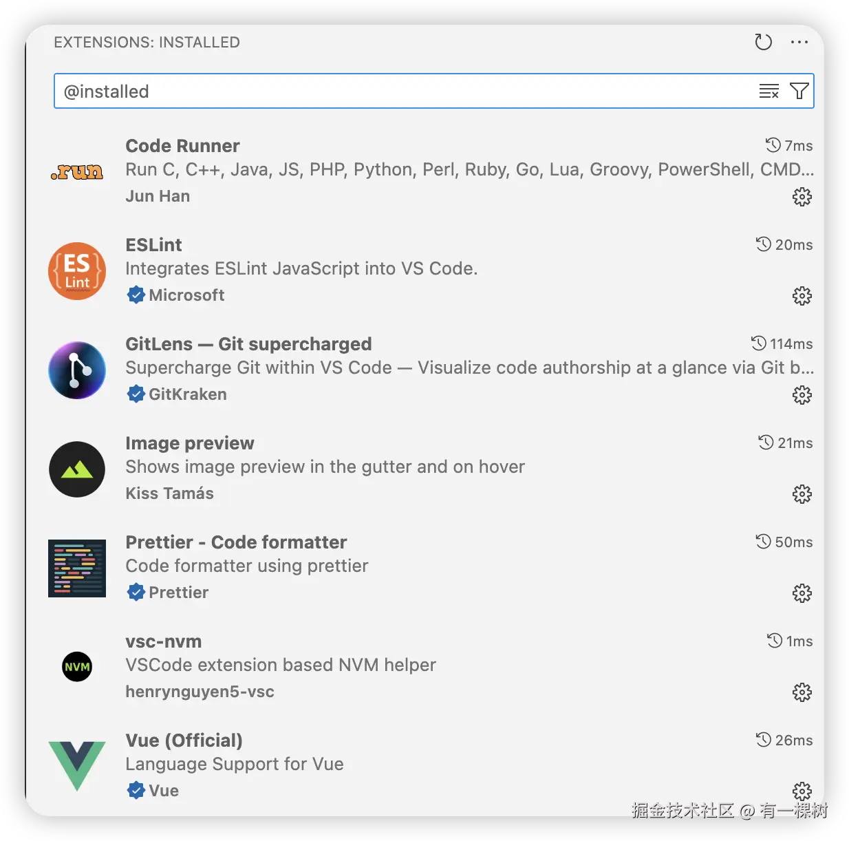This screenshot has width=849, height=841.
Task: Click publisher name GitKraken
Action: click(x=188, y=394)
